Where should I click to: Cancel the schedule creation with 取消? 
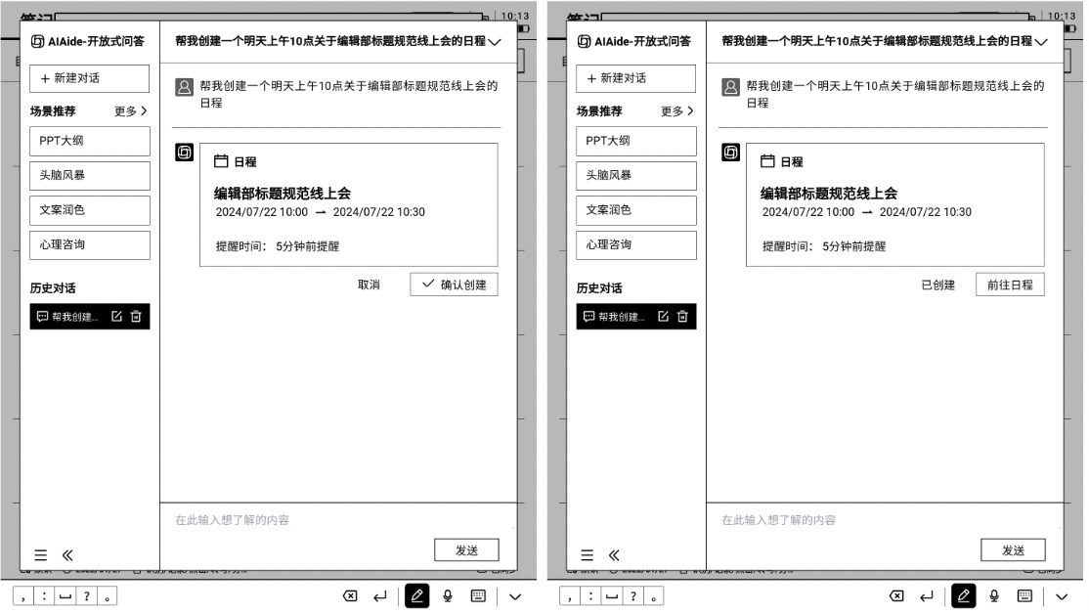369,285
